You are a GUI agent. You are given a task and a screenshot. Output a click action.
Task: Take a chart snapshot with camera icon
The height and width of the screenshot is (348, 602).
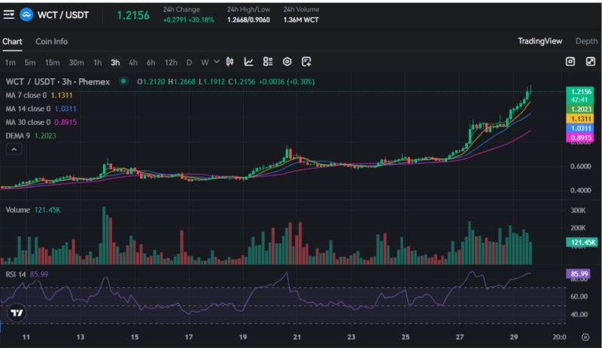click(570, 62)
